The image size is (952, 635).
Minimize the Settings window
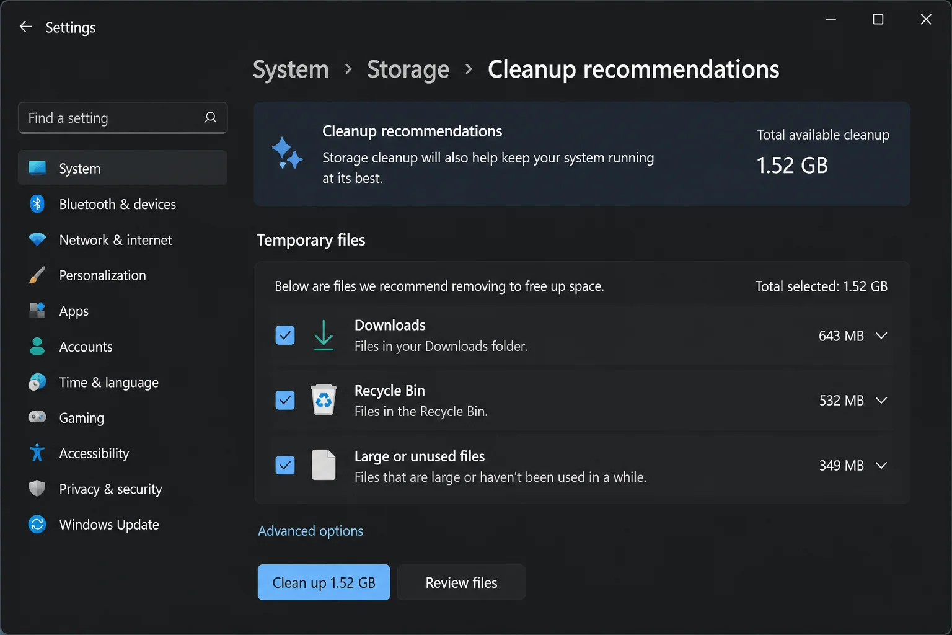[x=831, y=19]
